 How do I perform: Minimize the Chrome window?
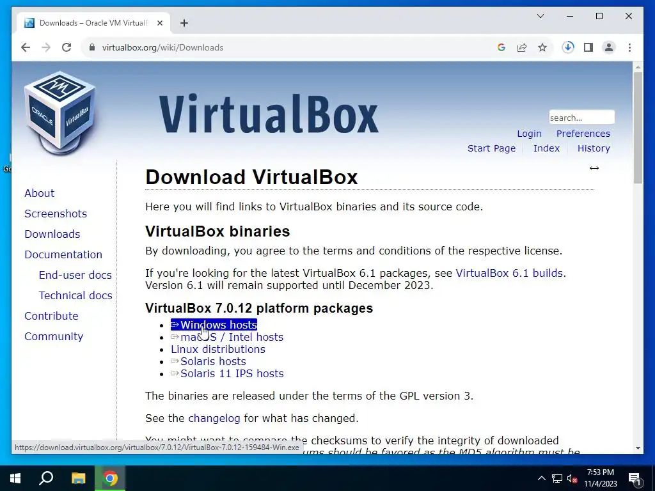pyautogui.click(x=570, y=16)
